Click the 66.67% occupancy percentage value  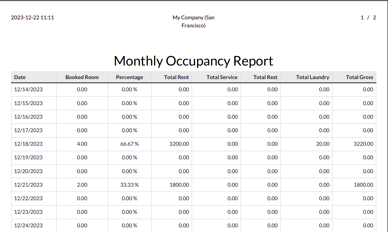[x=130, y=144]
